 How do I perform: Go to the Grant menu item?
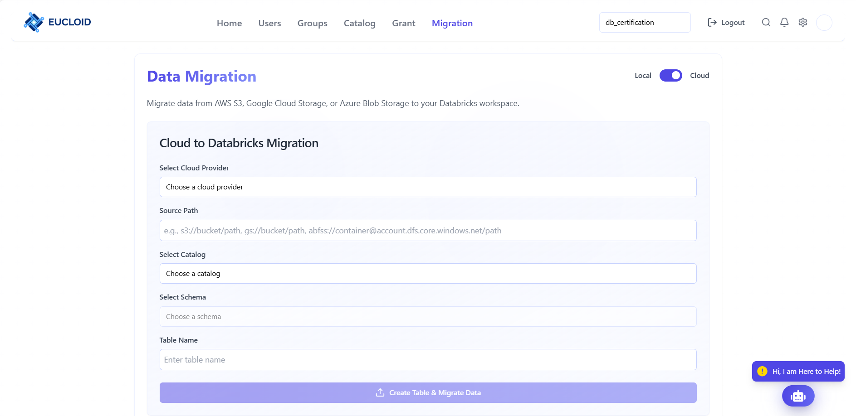(404, 23)
